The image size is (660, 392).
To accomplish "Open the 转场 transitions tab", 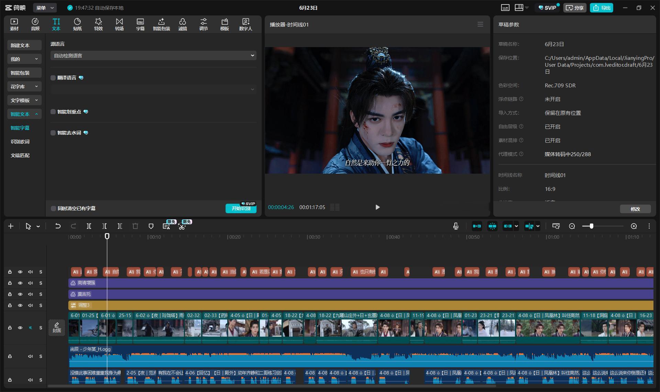I will pyautogui.click(x=119, y=24).
